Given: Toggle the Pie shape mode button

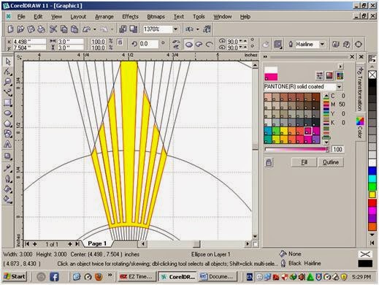Looking at the screenshot, I should tap(199, 45).
